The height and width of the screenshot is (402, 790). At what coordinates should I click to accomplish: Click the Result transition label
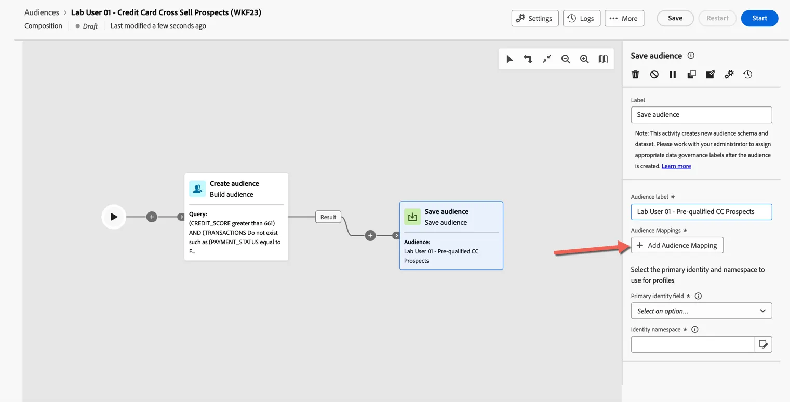click(328, 217)
